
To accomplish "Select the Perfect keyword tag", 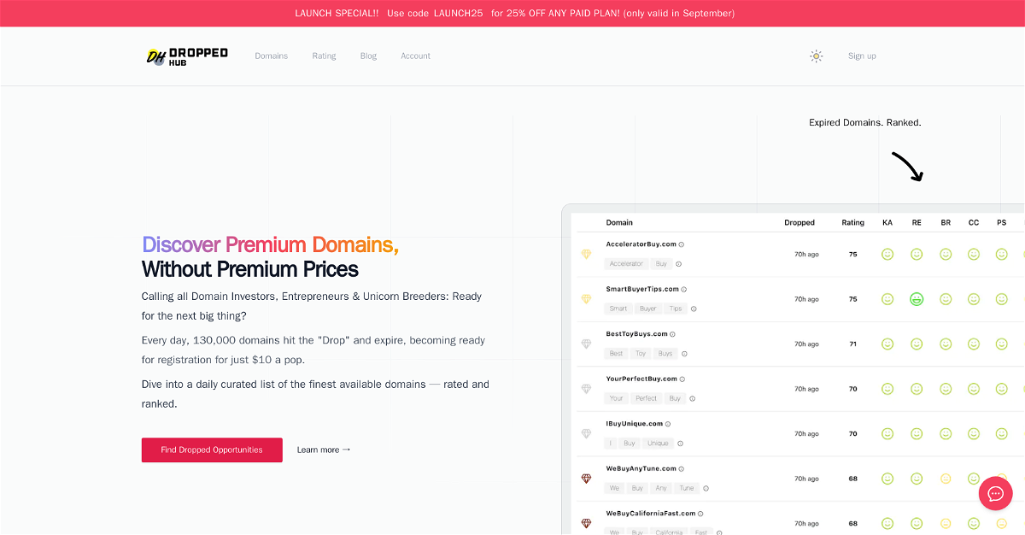I will pos(647,398).
